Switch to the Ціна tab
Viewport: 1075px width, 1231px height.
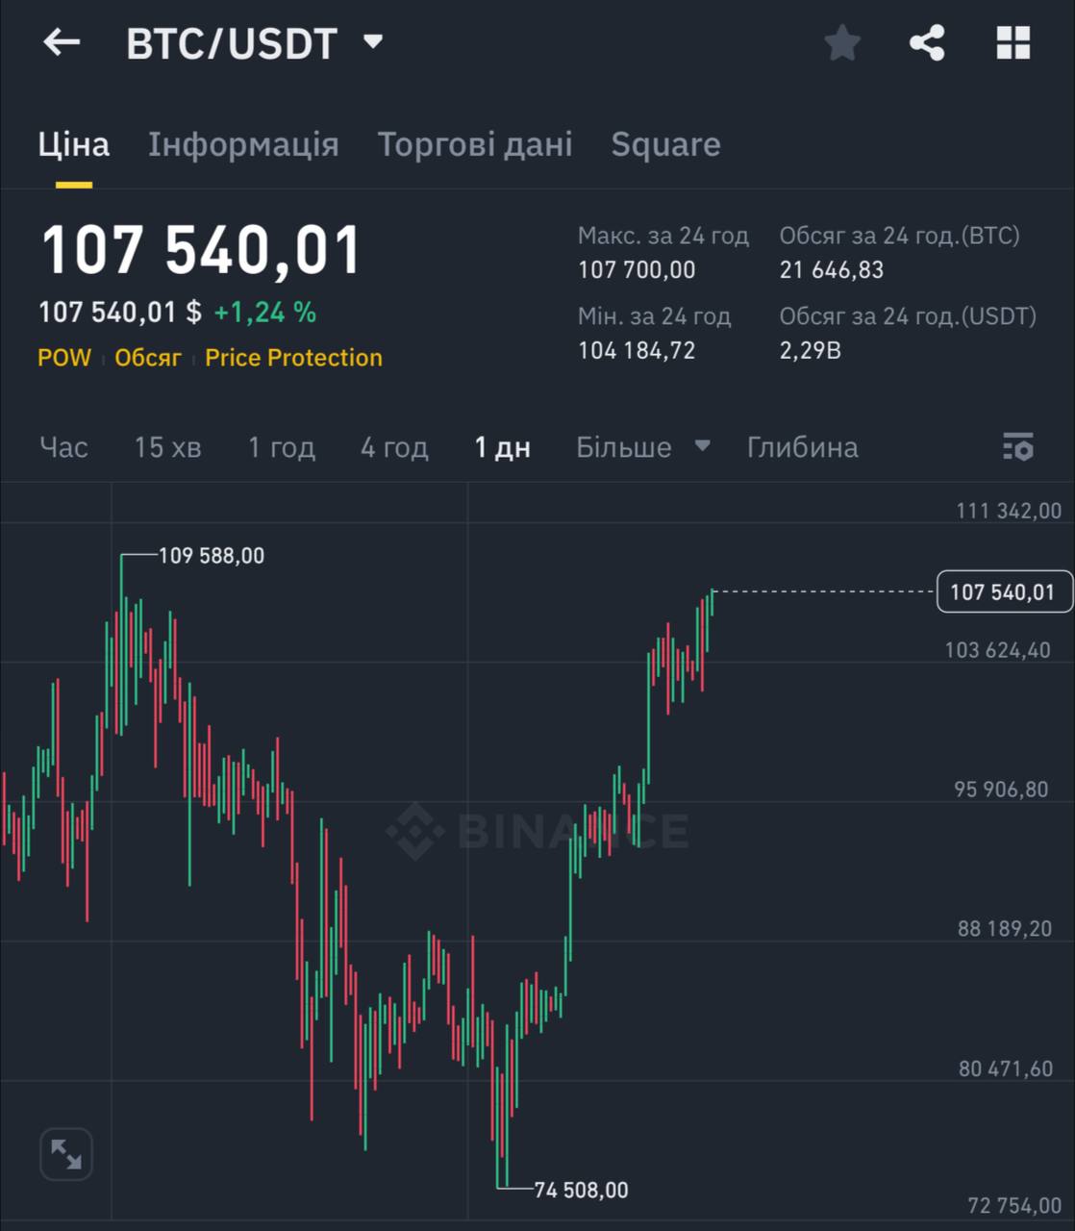[x=74, y=144]
